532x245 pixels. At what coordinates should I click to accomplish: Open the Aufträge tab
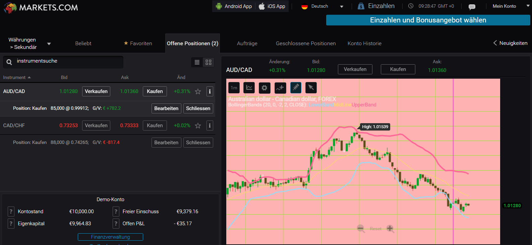pos(247,44)
